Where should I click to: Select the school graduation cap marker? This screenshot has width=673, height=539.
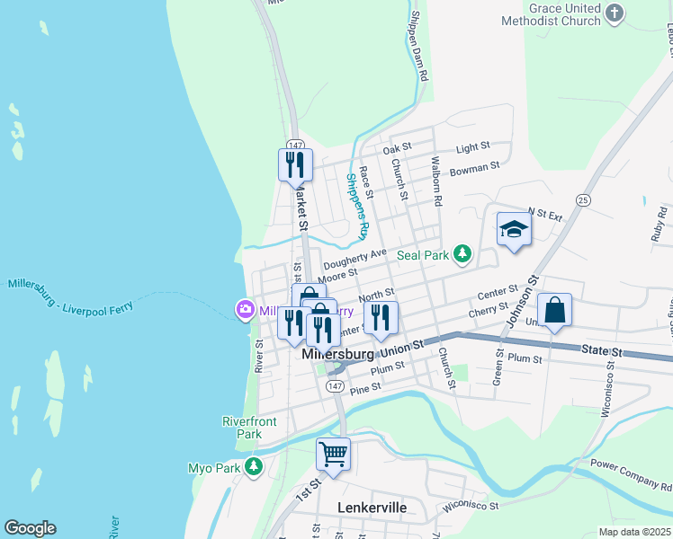[514, 229]
